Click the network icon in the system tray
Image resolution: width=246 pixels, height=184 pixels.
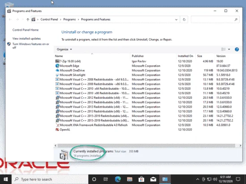(x=209, y=179)
